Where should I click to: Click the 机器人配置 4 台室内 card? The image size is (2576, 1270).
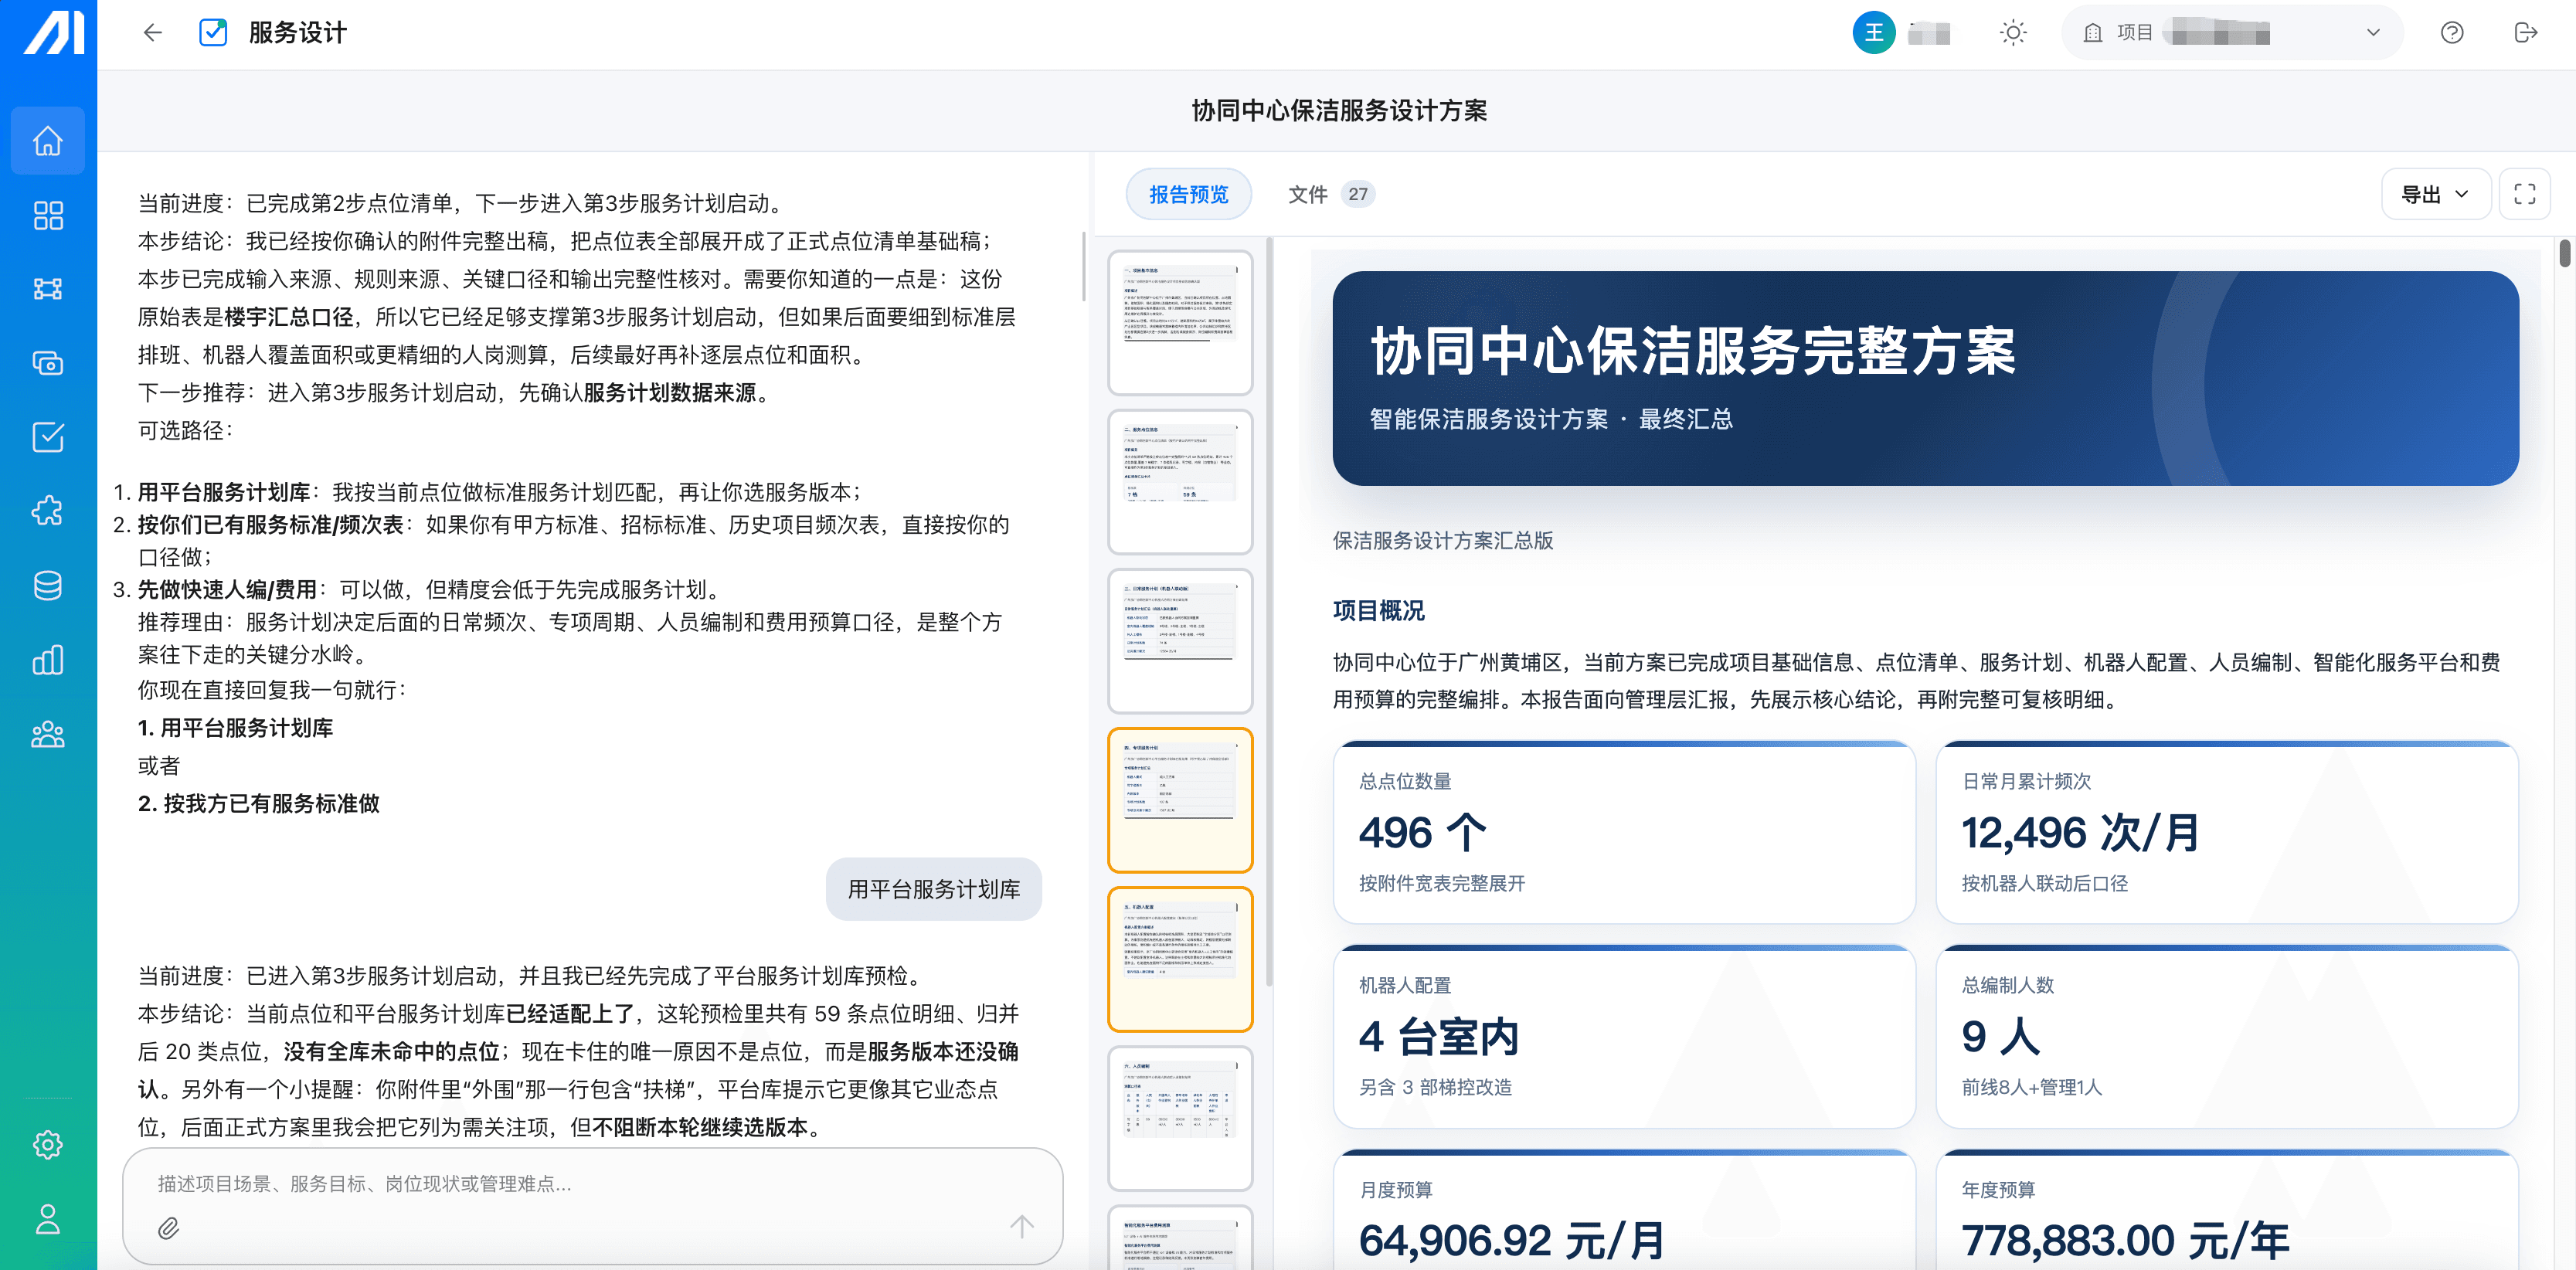[1624, 1036]
